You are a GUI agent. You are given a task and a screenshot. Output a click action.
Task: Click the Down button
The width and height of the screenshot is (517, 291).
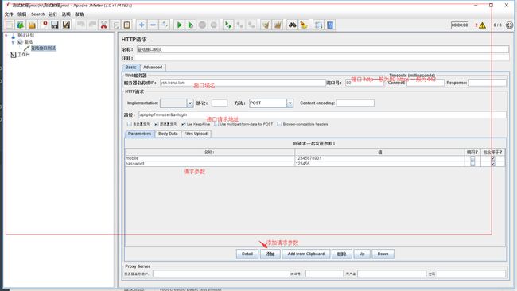tap(383, 254)
